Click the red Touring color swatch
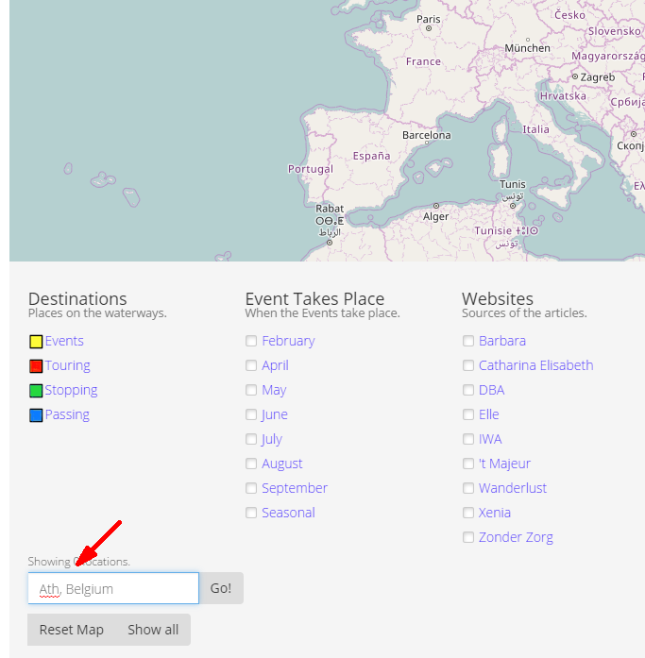 click(x=36, y=366)
